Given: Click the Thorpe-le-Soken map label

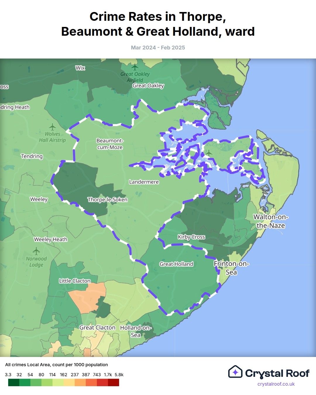Looking at the screenshot, I should 107,200.
